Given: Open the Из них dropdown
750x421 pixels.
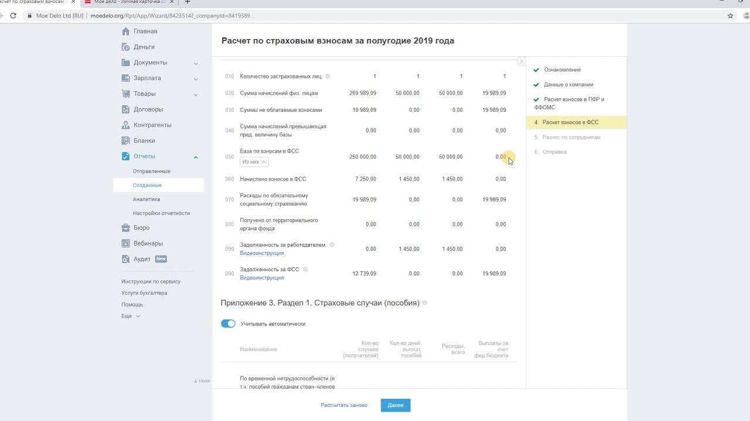Looking at the screenshot, I should (254, 162).
